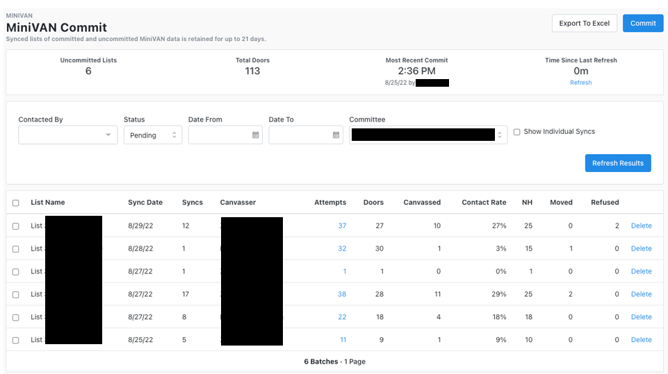Click the Refresh link under 0m

pos(580,83)
